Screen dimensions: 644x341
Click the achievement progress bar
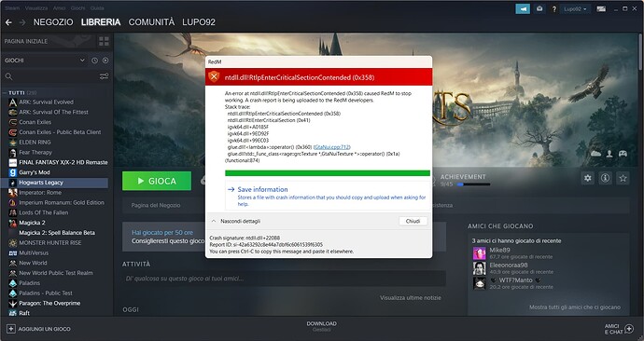click(473, 184)
